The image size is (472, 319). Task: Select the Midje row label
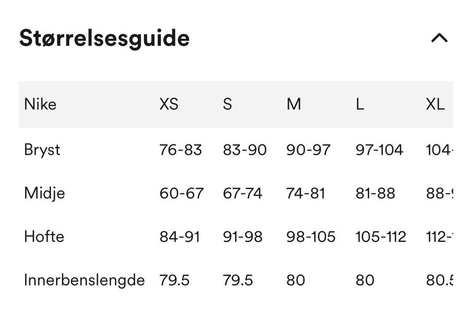pyautogui.click(x=44, y=193)
